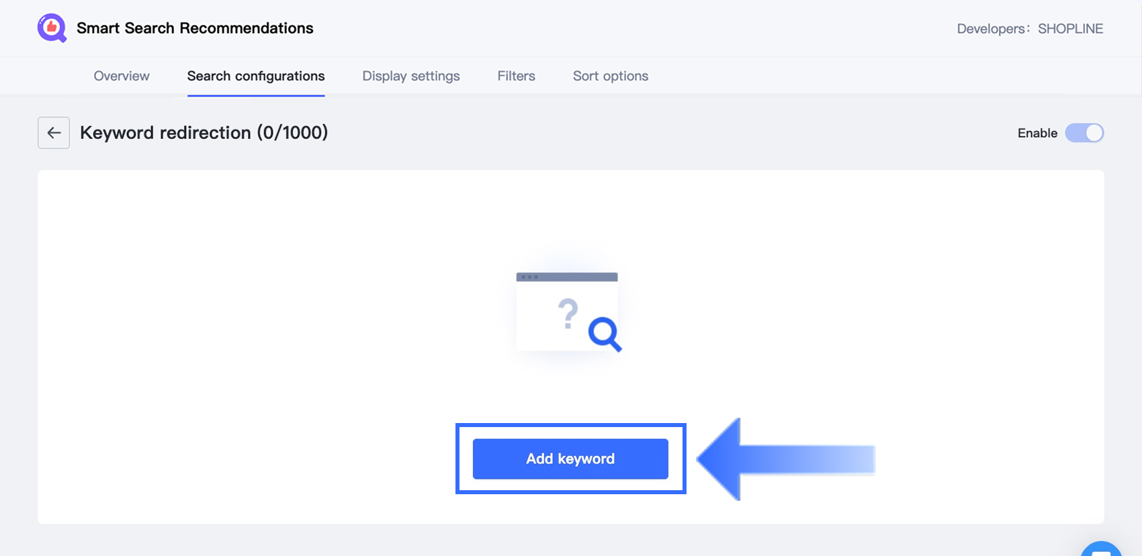Open the Sort options tab
1142x556 pixels.
click(610, 76)
